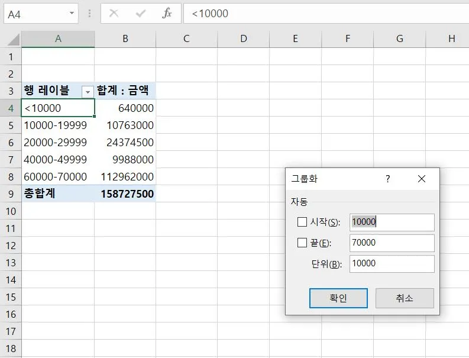Viewport: 469px width, 358px height.
Task: Click the 시작 value field showing 10000
Action: [392, 222]
